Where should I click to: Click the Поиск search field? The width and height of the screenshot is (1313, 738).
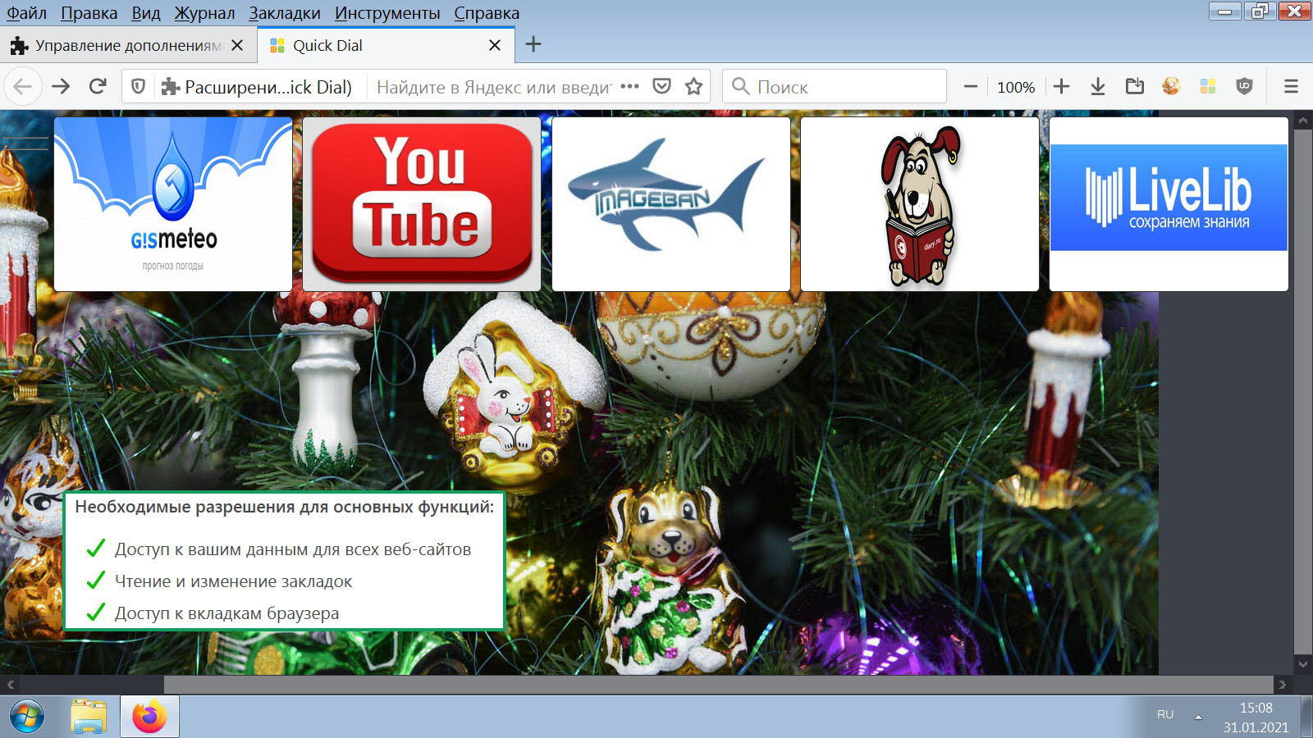click(835, 87)
